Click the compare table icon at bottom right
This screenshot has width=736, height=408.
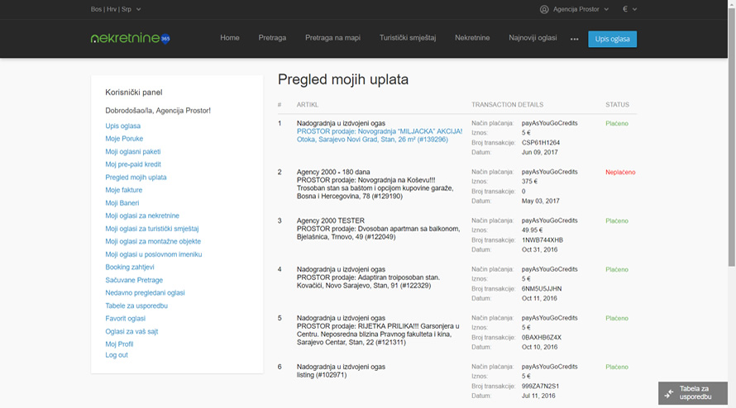[x=669, y=393]
